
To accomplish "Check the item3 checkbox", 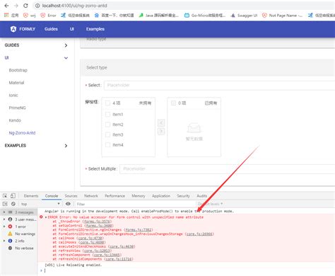I will pos(107,134).
